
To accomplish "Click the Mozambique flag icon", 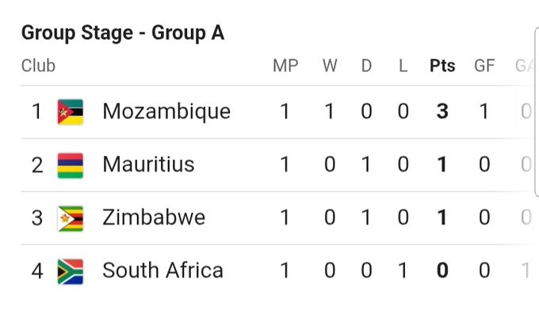I will coord(71,112).
